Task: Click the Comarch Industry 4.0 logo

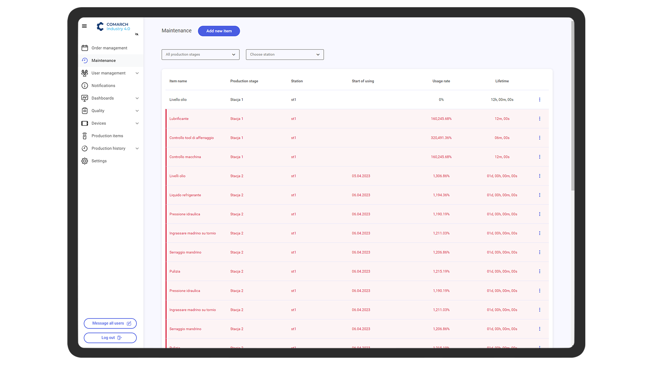Action: pyautogui.click(x=113, y=27)
